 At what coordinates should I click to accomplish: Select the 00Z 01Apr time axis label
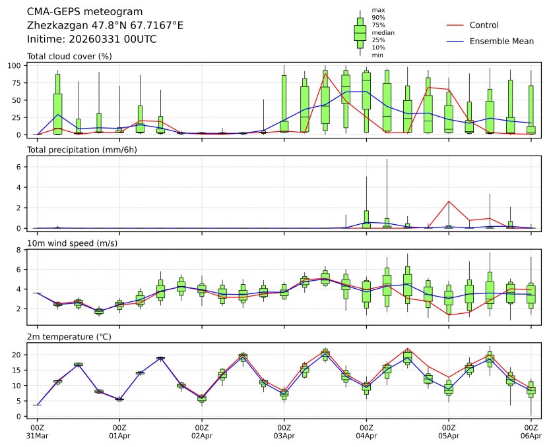point(119,432)
